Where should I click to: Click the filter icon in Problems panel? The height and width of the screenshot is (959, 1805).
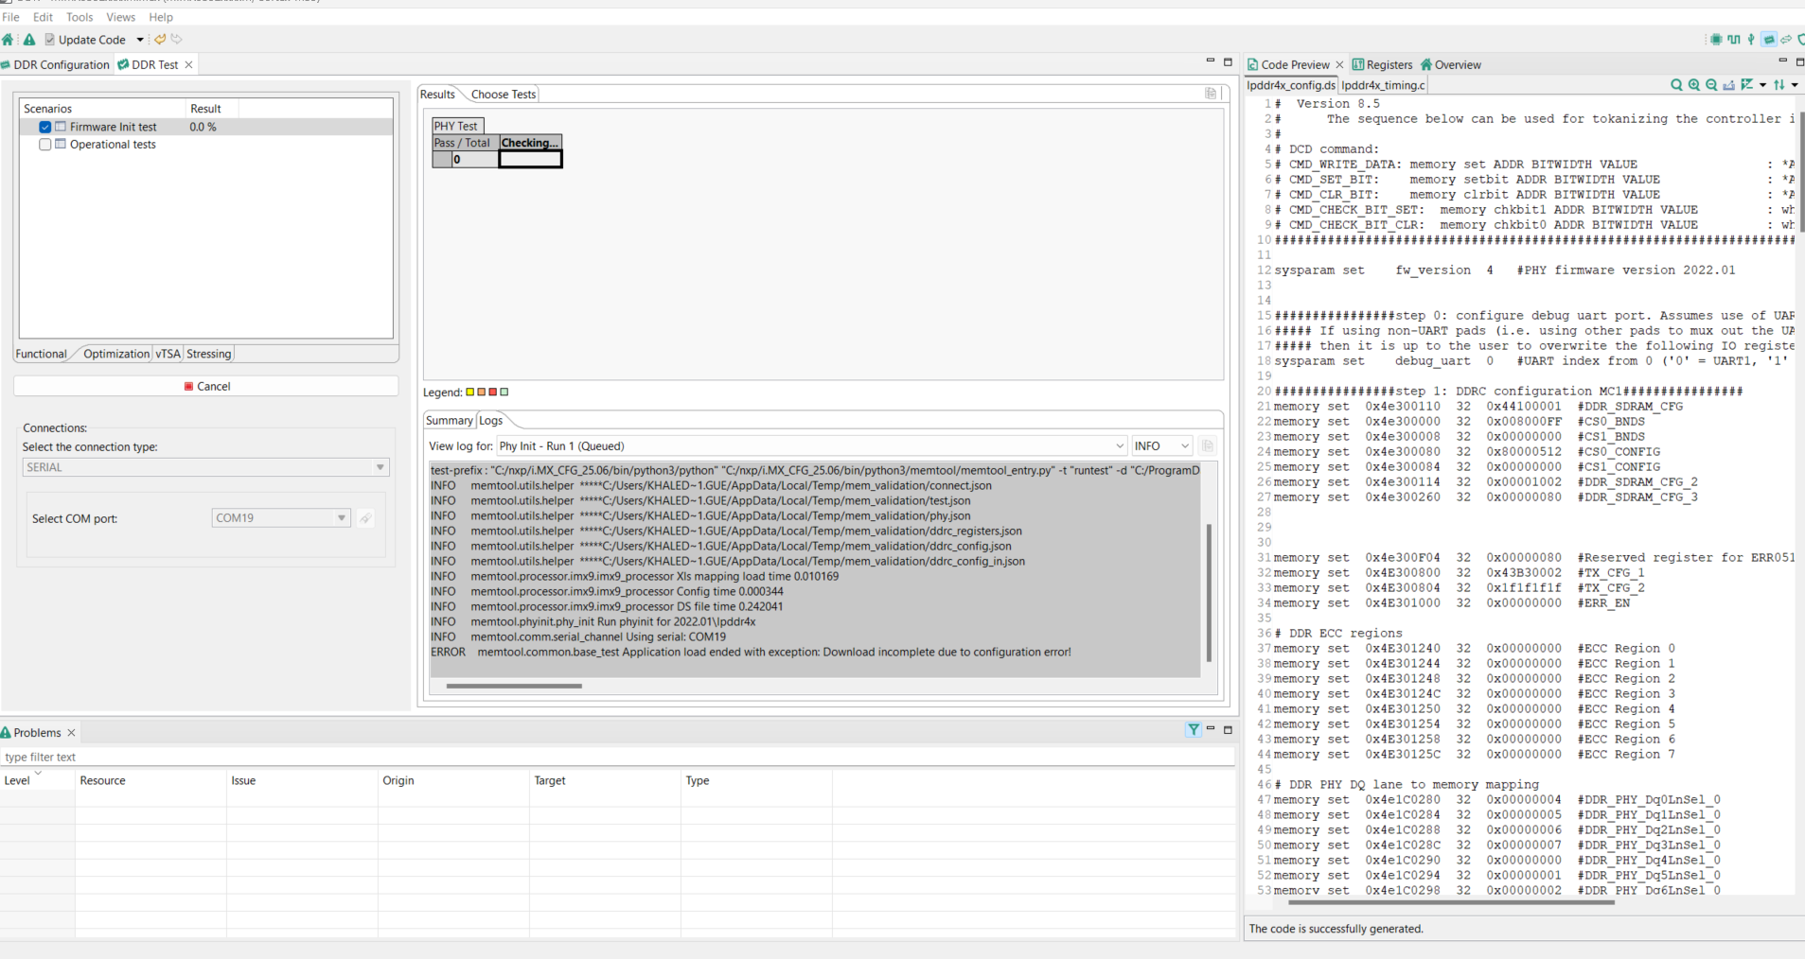coord(1194,729)
